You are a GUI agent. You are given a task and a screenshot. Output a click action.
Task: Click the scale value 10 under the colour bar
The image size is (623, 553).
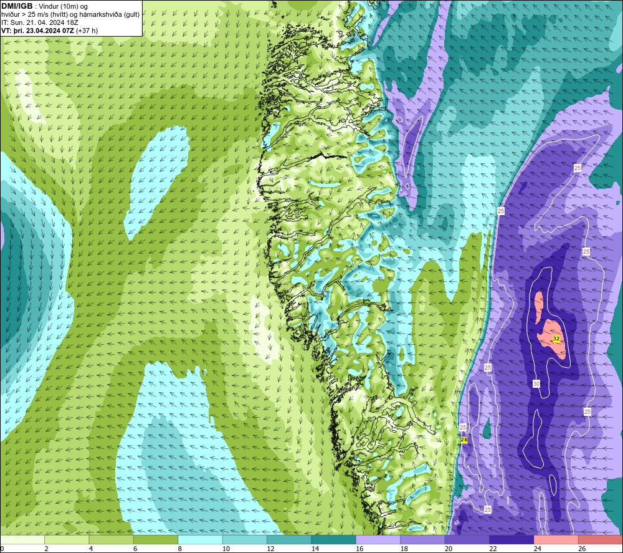tap(226, 549)
